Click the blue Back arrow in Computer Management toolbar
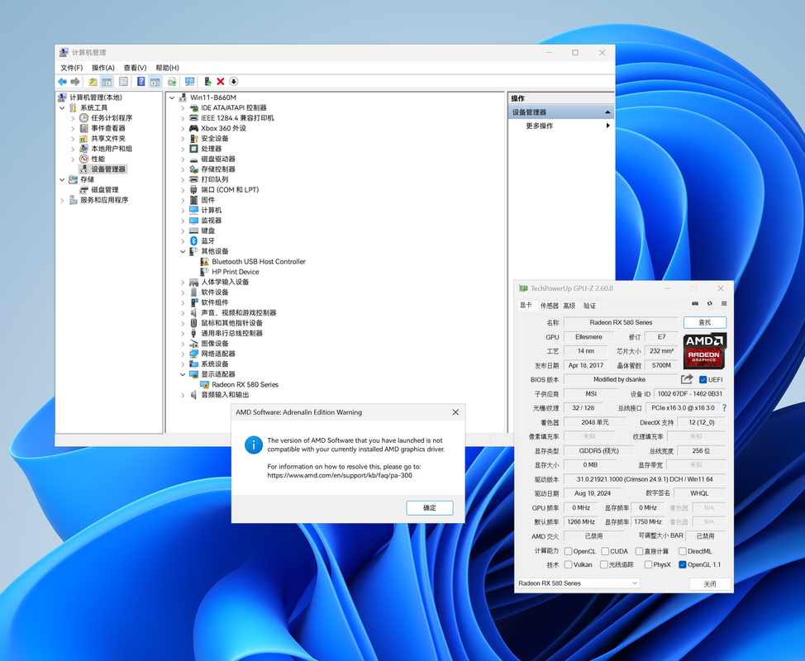This screenshot has height=661, width=805. (62, 82)
